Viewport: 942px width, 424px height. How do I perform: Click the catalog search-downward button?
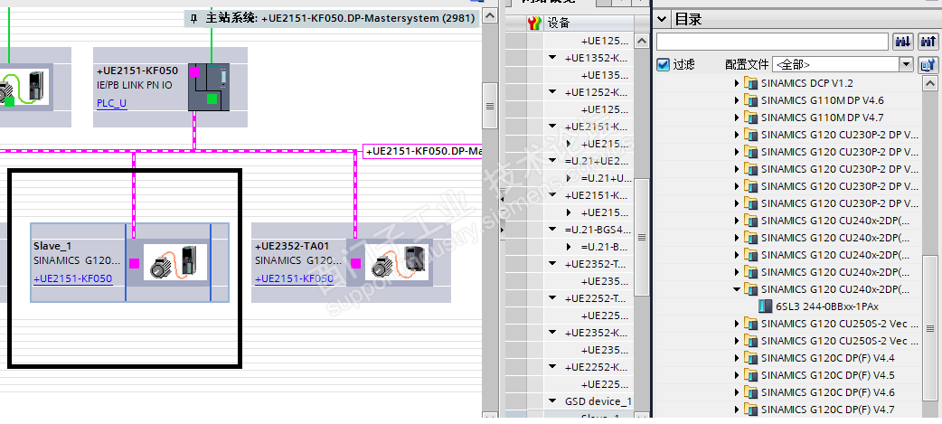pos(903,42)
